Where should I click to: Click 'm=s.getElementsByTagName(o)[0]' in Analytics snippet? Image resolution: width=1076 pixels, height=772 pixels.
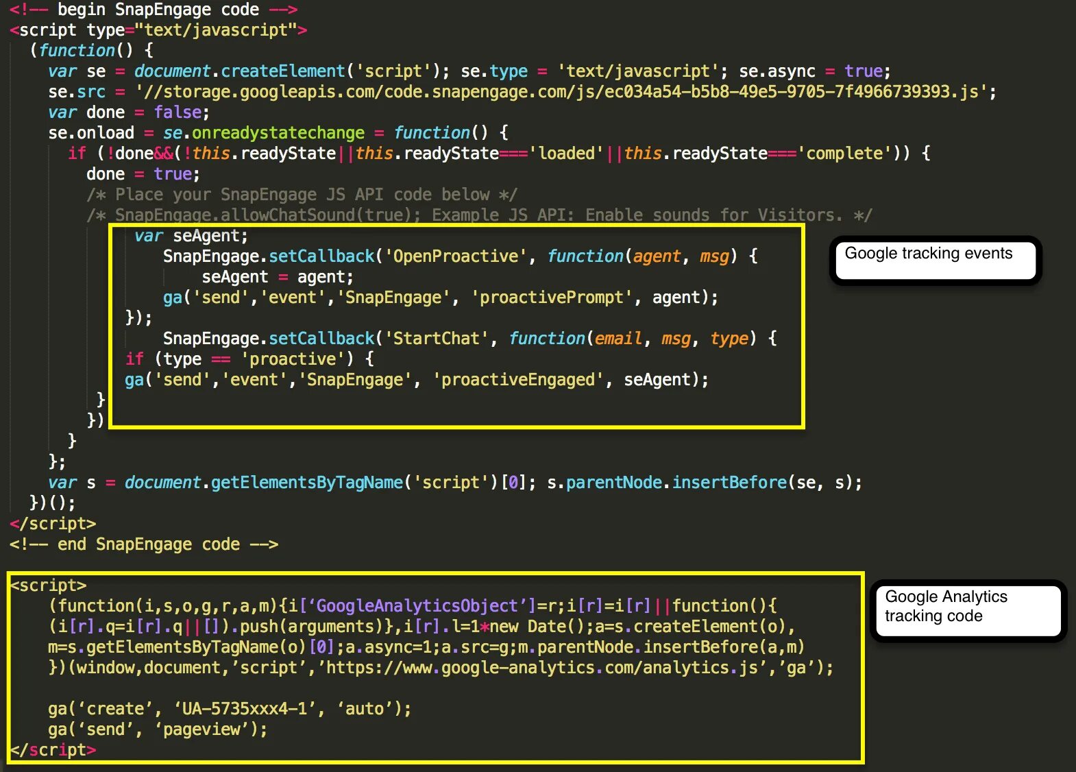click(191, 647)
